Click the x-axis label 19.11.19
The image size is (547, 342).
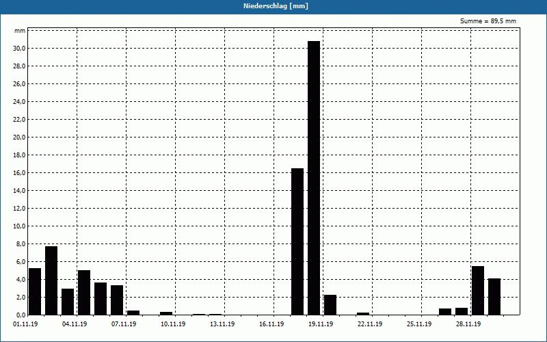(x=321, y=324)
